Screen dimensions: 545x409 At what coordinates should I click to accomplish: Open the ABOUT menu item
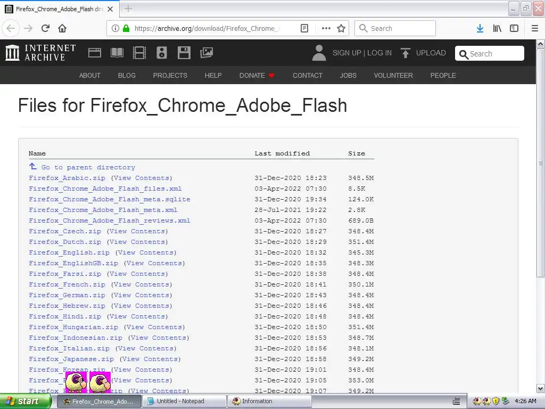tap(89, 75)
